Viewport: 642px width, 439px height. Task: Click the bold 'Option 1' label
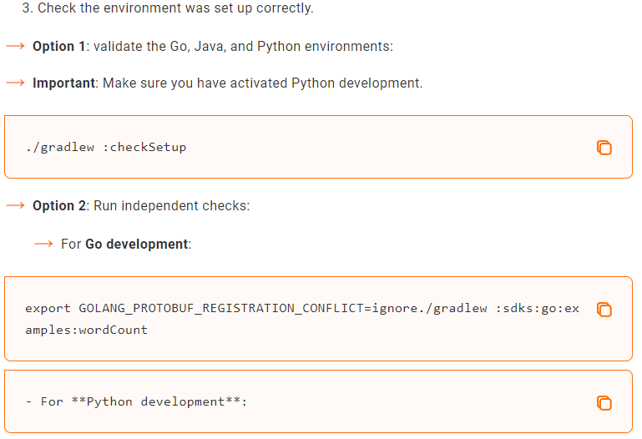coord(58,47)
